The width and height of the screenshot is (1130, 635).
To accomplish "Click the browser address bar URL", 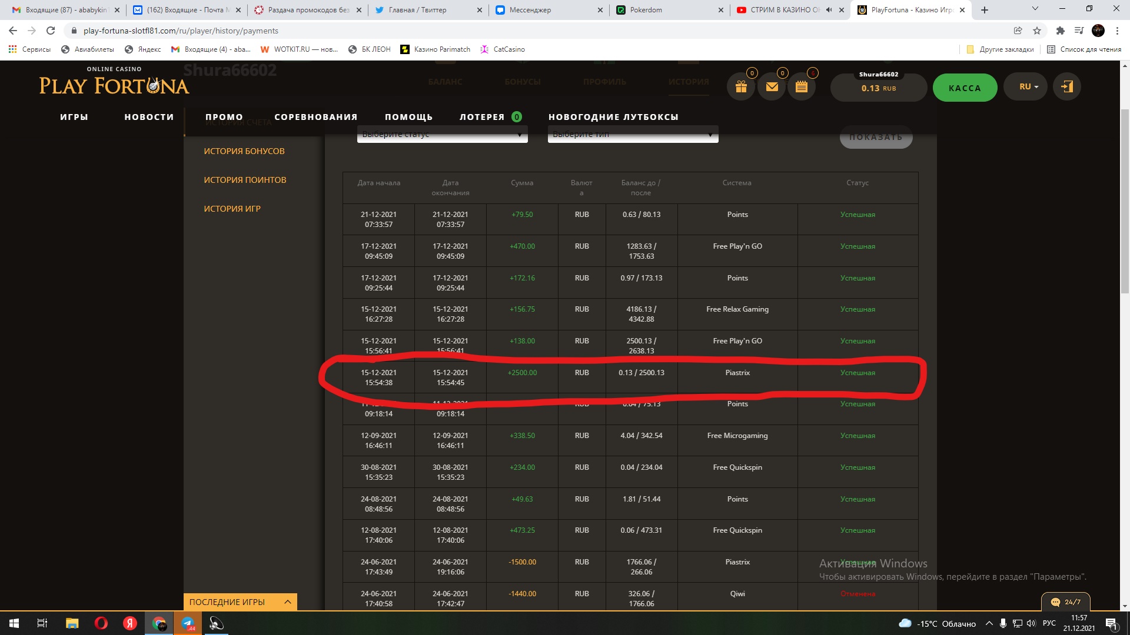I will coord(181,31).
